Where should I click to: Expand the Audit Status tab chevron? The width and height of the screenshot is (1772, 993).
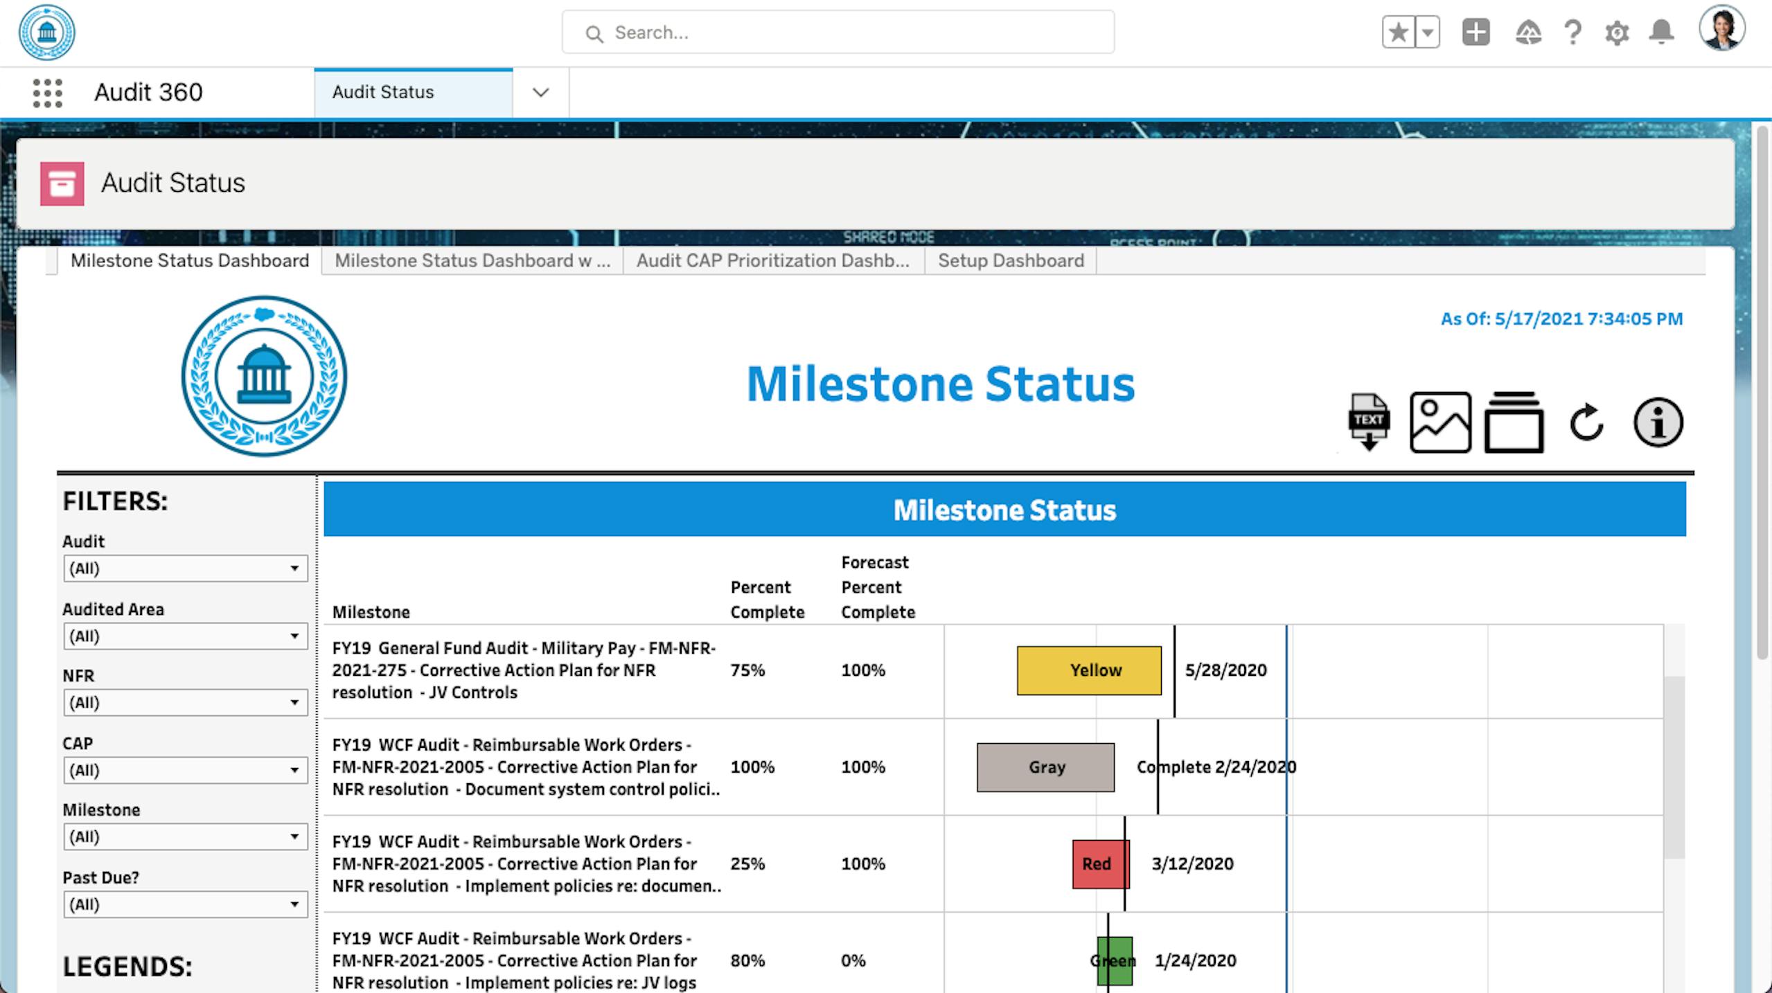540,92
